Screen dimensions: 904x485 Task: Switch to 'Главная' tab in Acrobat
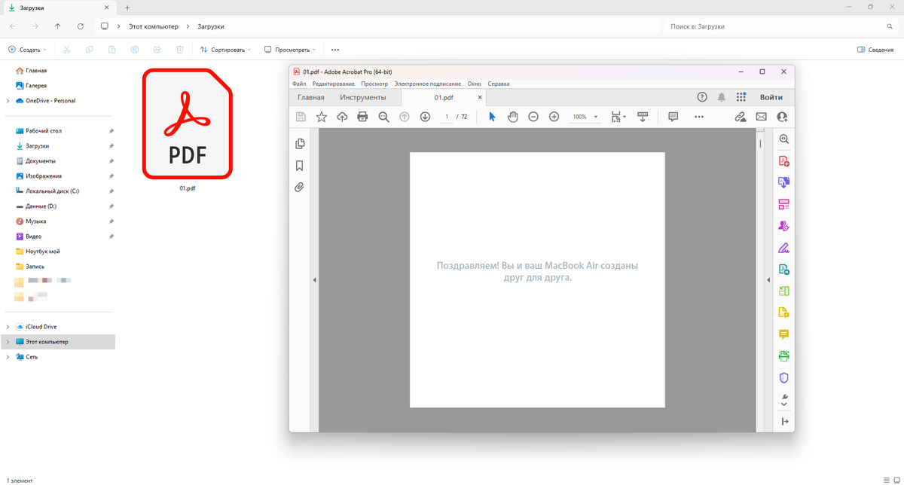(x=311, y=97)
